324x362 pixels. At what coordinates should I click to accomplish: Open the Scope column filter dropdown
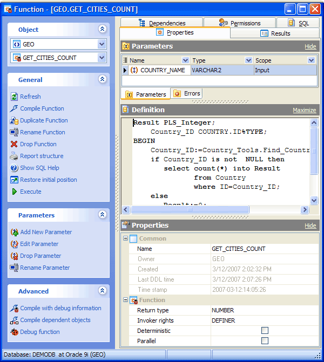(311, 60)
